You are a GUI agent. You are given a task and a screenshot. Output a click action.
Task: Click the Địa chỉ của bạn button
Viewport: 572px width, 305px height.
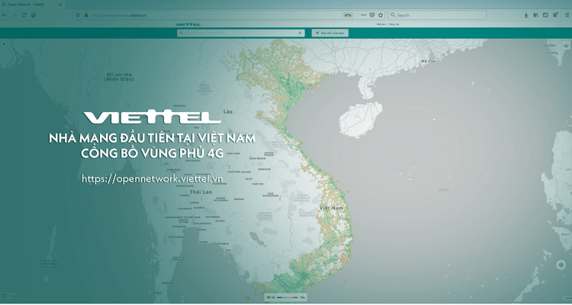tap(330, 33)
